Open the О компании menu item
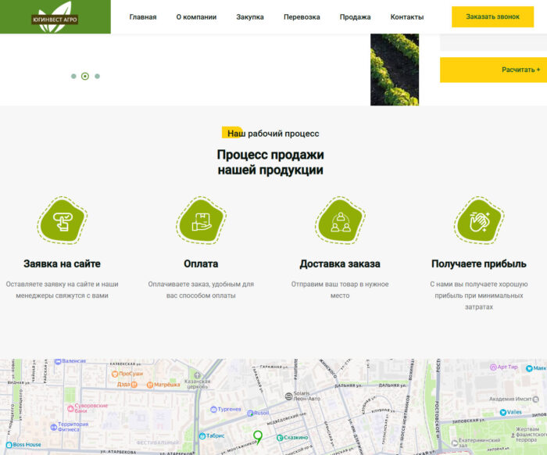This screenshot has height=455, width=547. (196, 16)
